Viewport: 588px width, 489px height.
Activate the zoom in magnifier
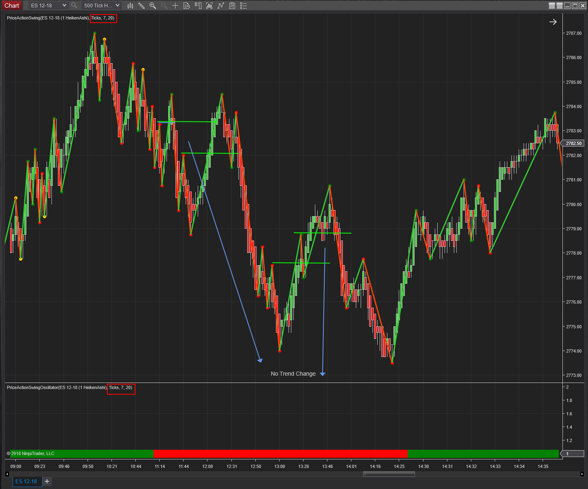click(x=153, y=6)
